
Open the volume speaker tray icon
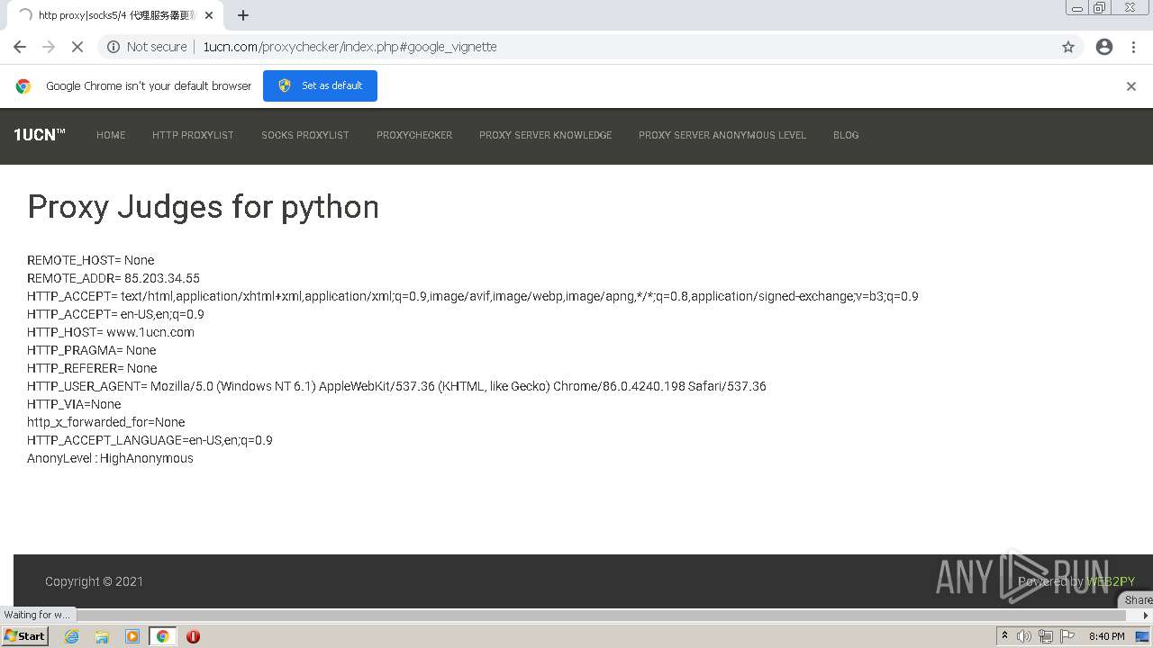coord(1024,636)
